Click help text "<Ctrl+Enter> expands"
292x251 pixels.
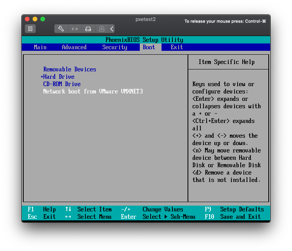point(223,121)
